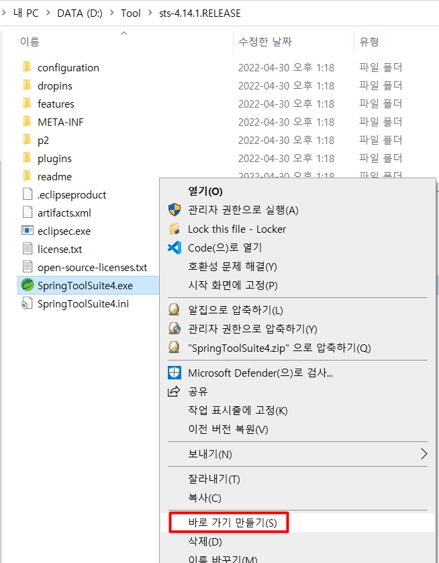Image resolution: width=439 pixels, height=563 pixels.
Task: Click the open-source-licenses.txt document icon
Action: tap(28, 267)
